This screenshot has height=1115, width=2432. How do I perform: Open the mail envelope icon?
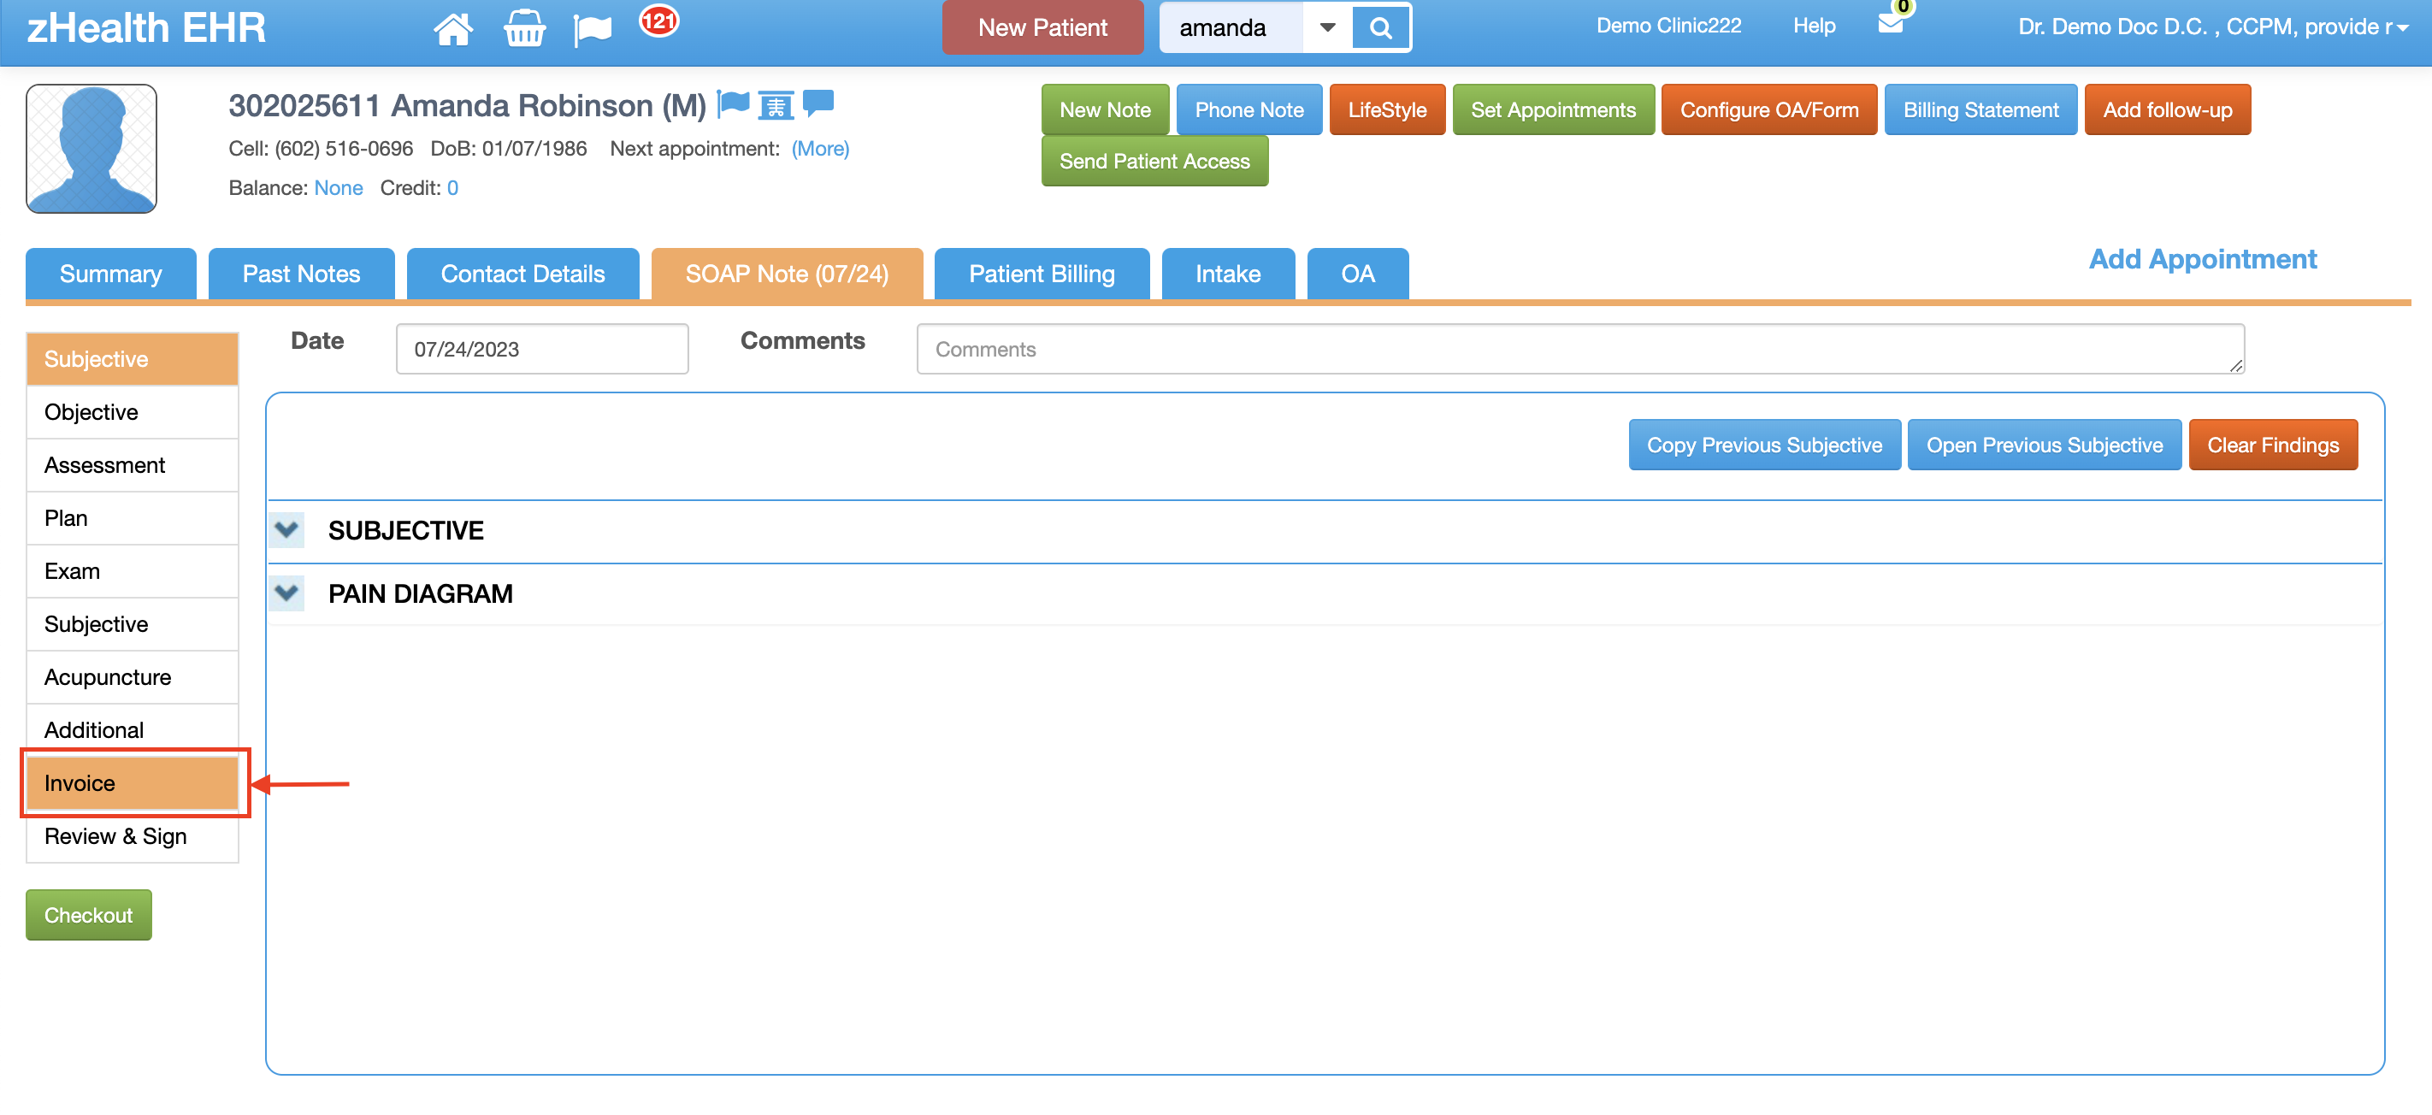(1891, 22)
